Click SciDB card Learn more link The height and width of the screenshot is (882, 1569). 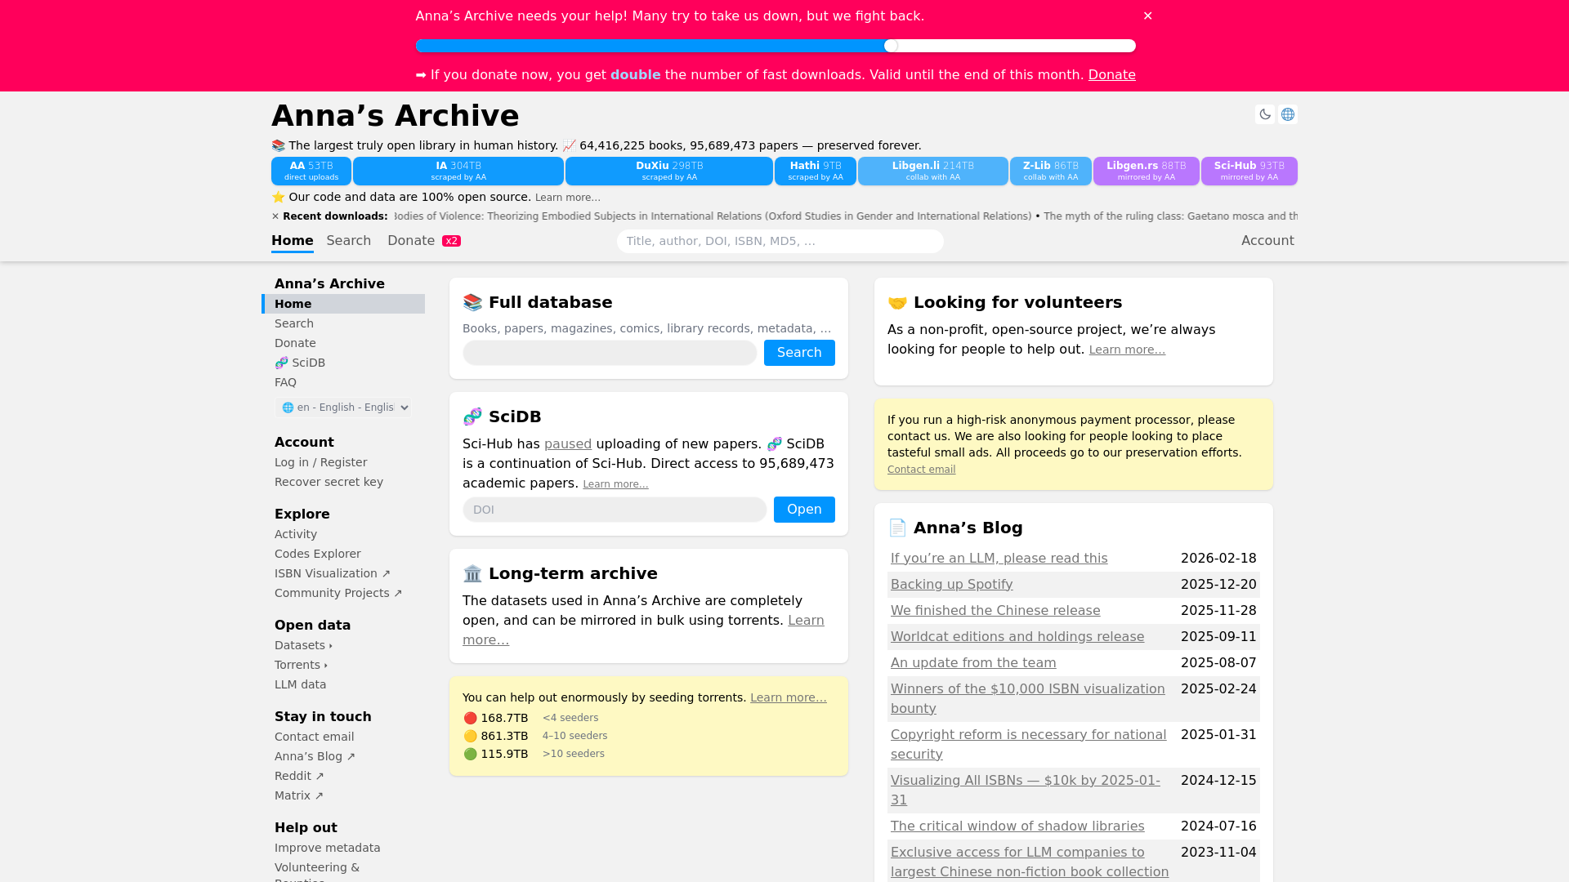[x=615, y=484]
